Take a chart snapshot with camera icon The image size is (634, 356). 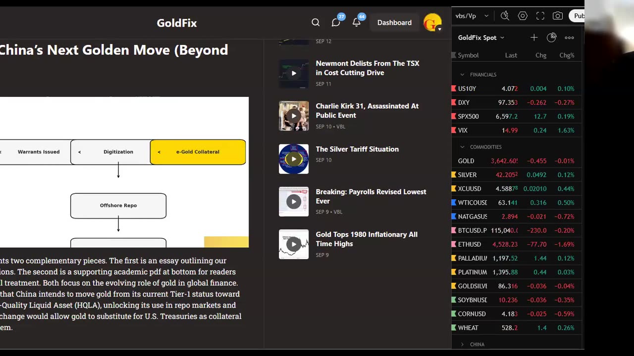coord(558,16)
